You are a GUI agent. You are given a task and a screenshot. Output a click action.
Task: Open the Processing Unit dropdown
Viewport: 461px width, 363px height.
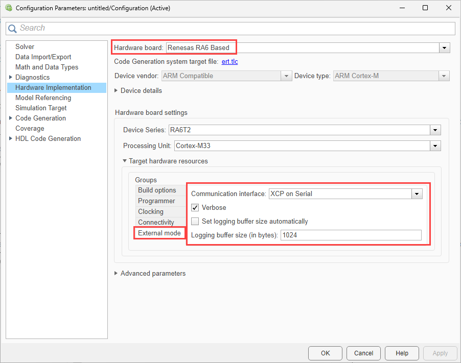tap(435, 146)
